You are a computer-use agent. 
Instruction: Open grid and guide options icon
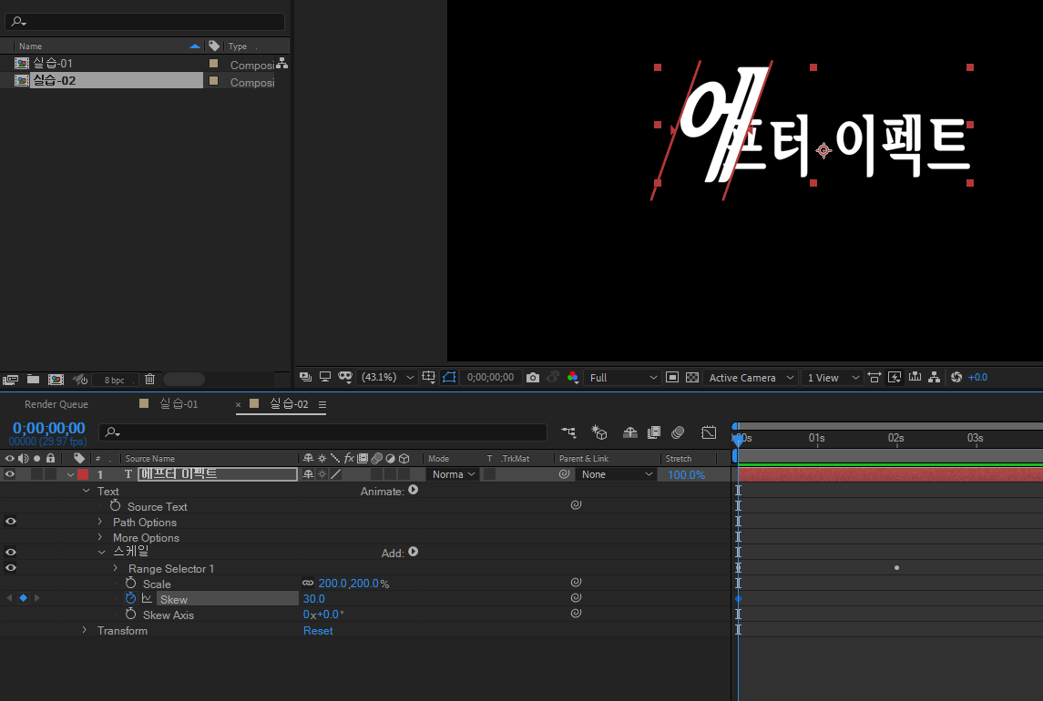pos(429,377)
